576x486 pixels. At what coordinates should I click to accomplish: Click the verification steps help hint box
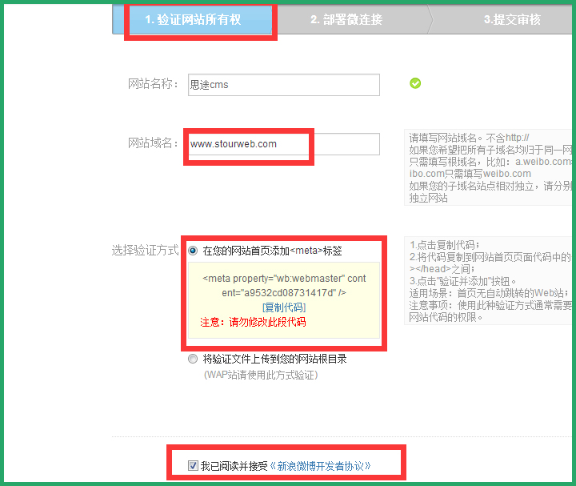[490, 280]
